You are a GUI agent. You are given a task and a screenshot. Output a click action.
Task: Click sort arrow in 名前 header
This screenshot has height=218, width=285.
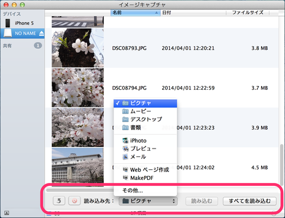click(156, 12)
